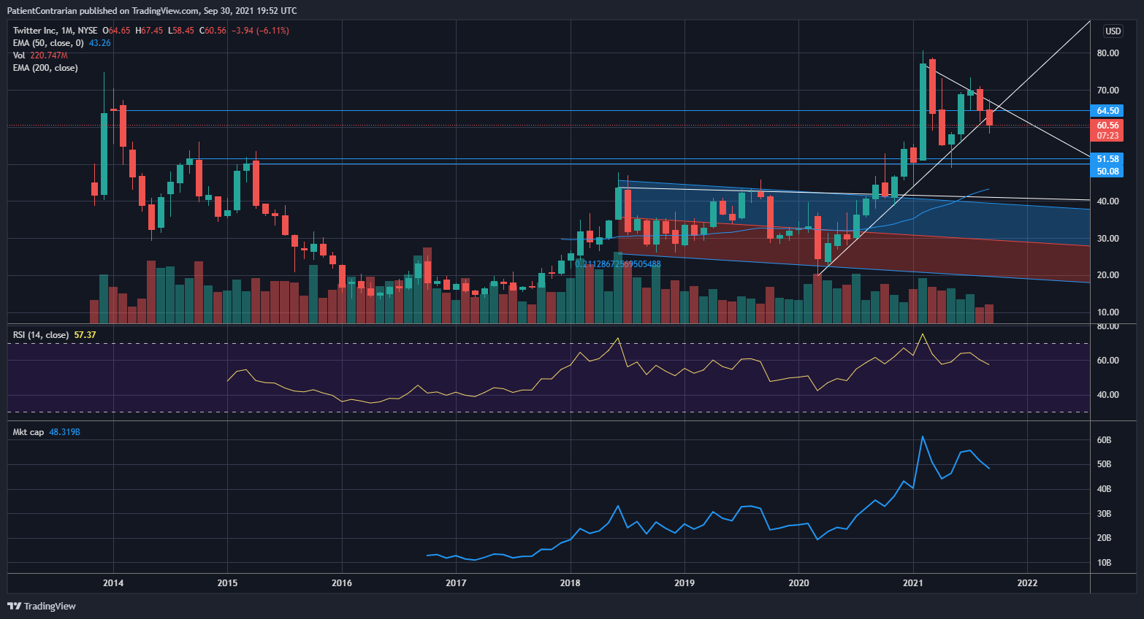Click the 10.00 price scale value
The height and width of the screenshot is (619, 1144).
point(1107,312)
